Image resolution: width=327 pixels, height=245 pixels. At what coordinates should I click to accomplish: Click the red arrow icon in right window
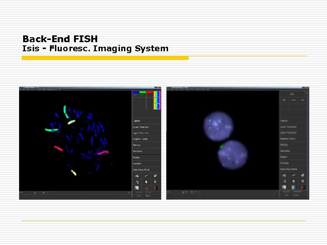coord(303,187)
